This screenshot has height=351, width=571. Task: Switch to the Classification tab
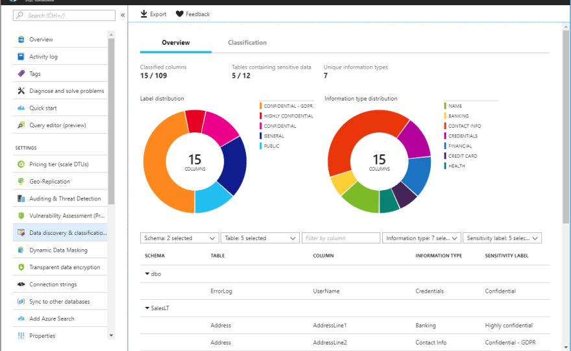point(247,43)
